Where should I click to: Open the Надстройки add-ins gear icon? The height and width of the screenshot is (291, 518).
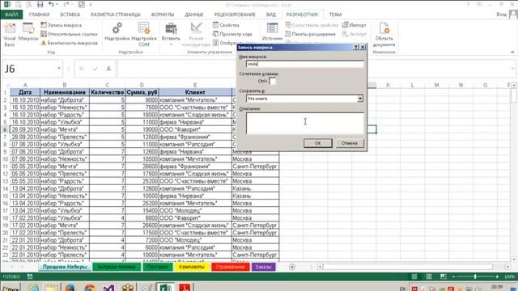[117, 32]
